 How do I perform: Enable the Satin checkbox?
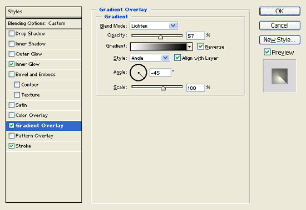12,105
